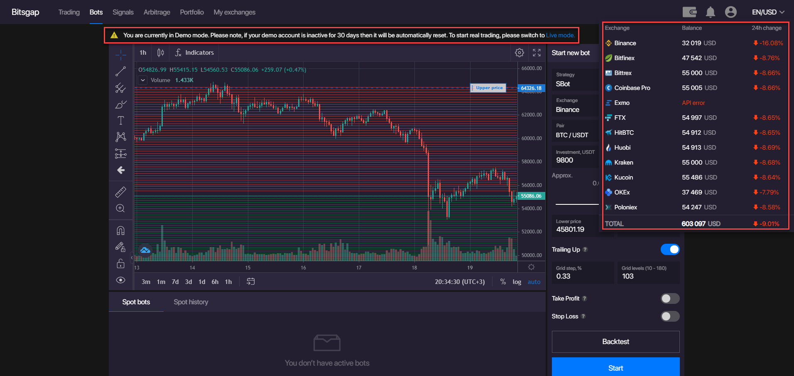Collapse the Volume indicator legend
This screenshot has width=794, height=376.
point(143,80)
